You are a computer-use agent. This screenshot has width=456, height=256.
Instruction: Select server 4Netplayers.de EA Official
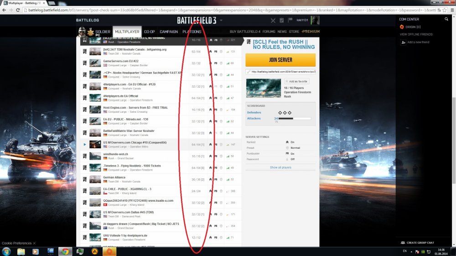(162, 98)
